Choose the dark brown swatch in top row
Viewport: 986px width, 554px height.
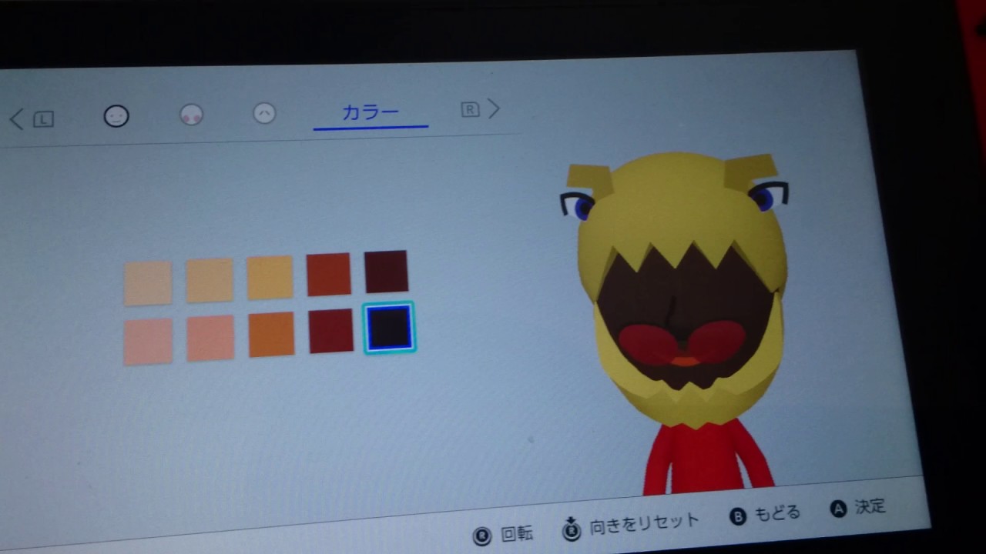(386, 272)
